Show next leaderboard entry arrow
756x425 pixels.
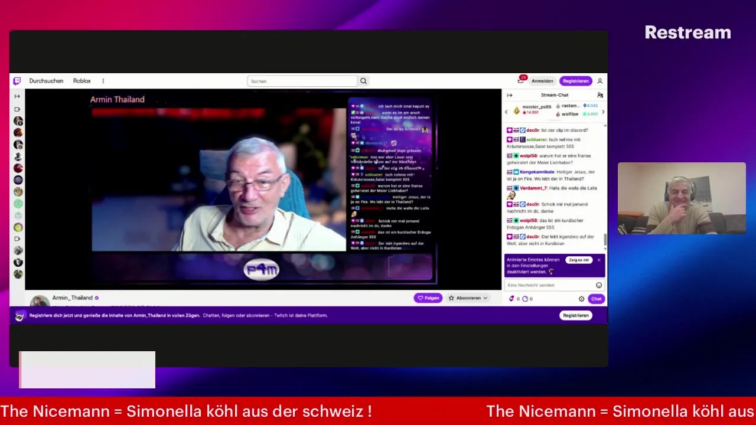tap(603, 112)
